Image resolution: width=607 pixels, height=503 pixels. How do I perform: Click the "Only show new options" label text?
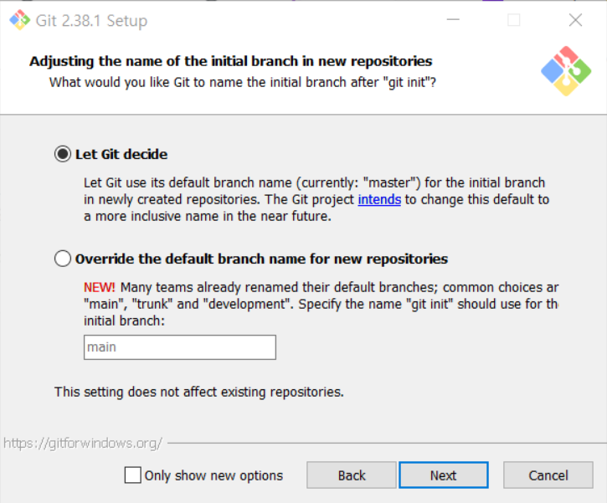(213, 475)
